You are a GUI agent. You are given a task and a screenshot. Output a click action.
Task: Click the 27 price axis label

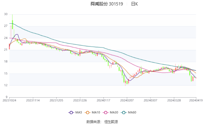click(x=6, y=26)
